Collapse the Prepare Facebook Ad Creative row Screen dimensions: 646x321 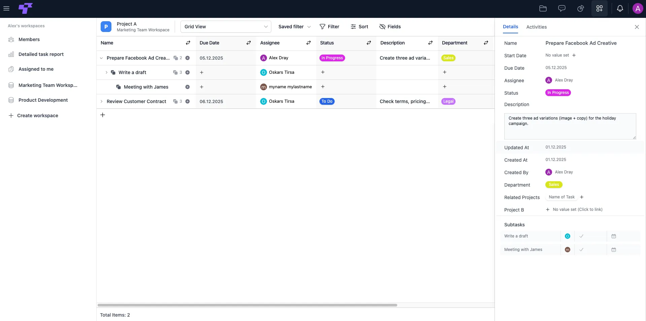click(x=101, y=58)
